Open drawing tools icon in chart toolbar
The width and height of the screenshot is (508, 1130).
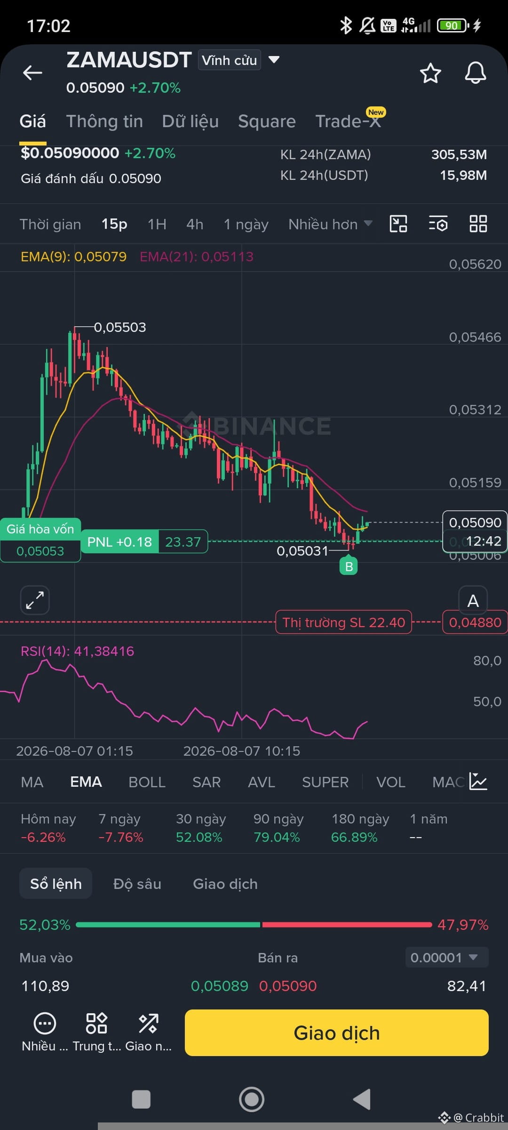point(398,224)
